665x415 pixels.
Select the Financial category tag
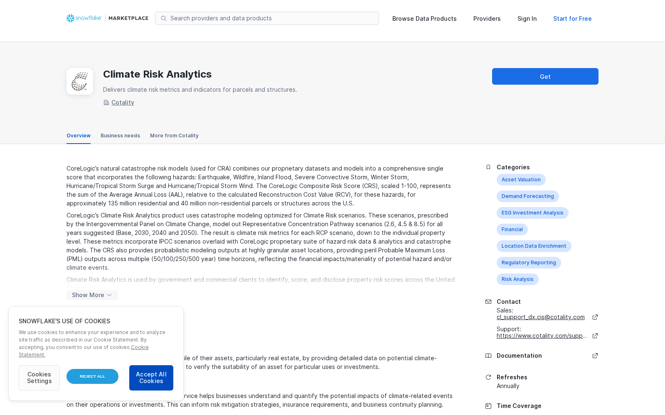512,229
